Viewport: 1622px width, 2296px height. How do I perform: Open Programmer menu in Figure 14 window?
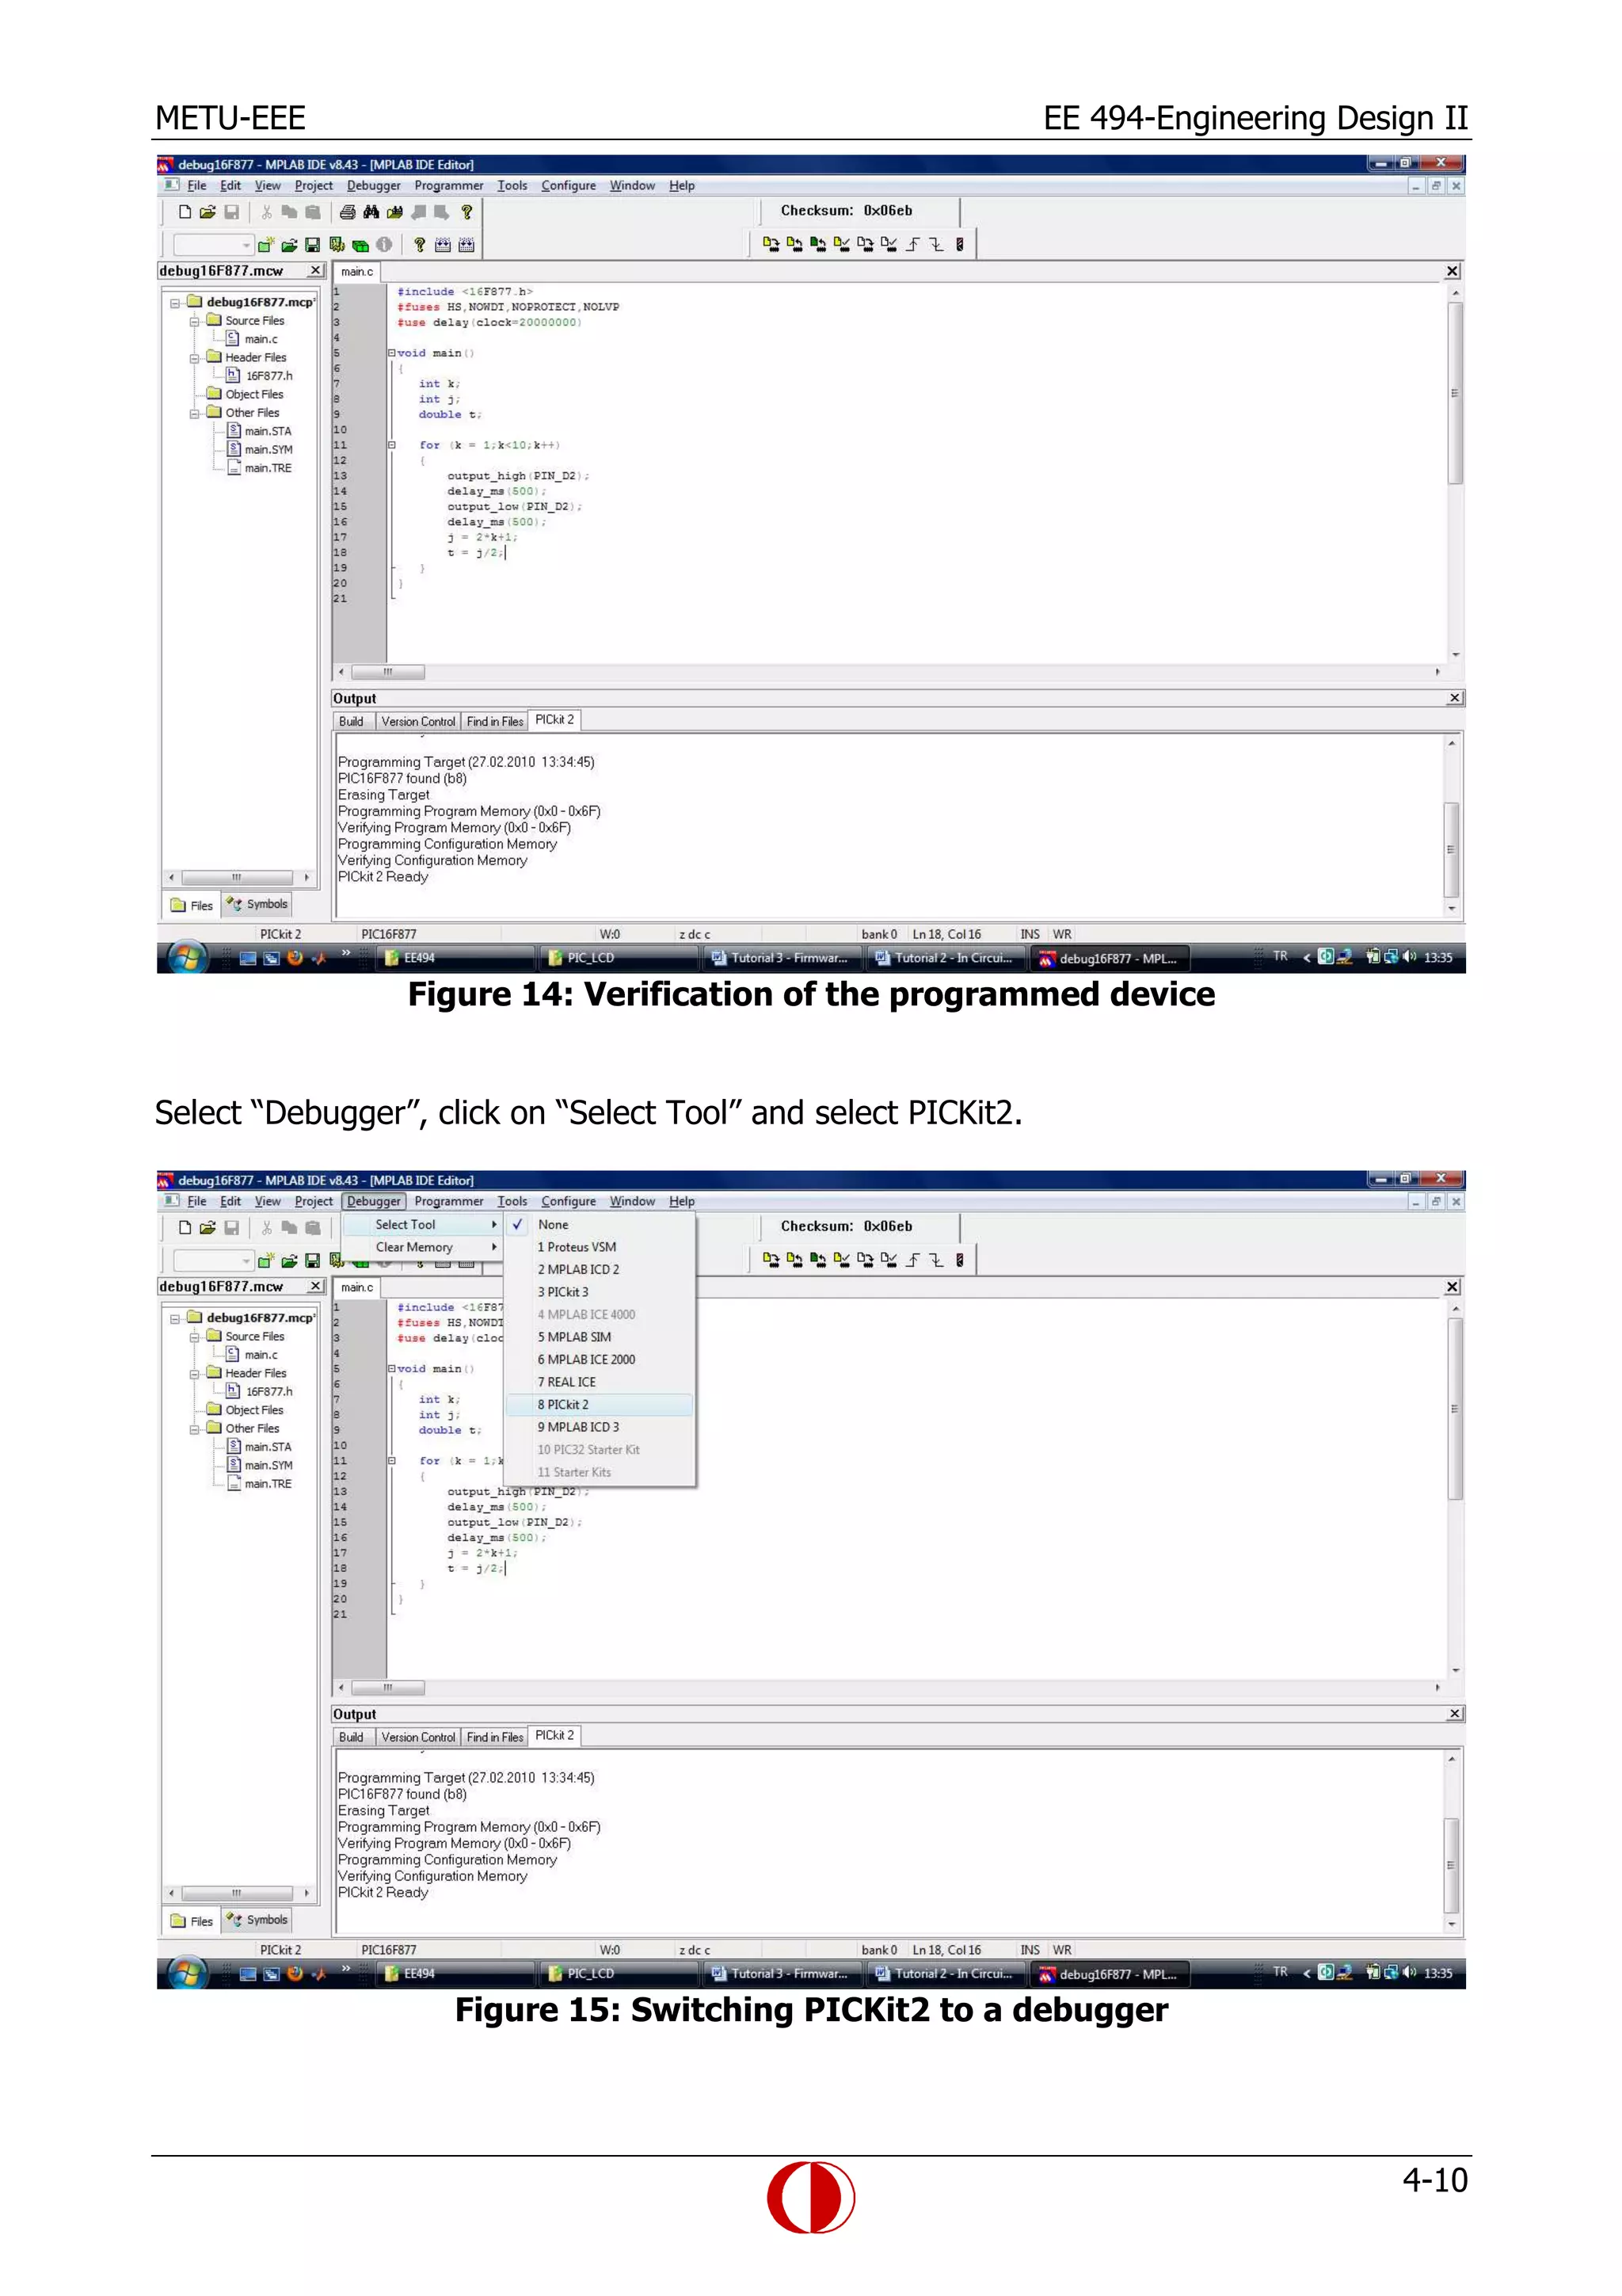tap(449, 186)
